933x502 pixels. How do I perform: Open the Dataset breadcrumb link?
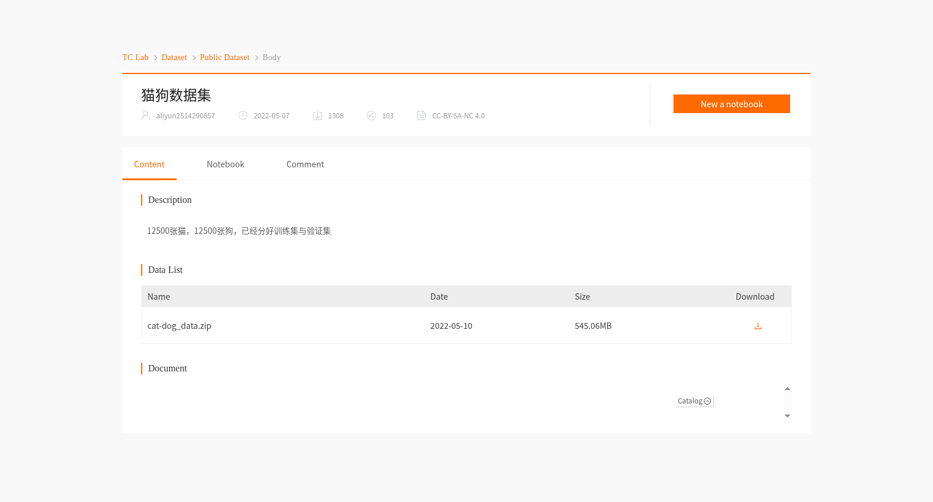(174, 57)
